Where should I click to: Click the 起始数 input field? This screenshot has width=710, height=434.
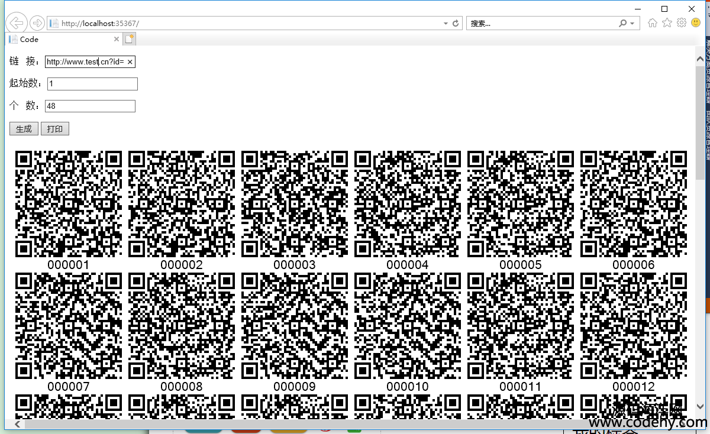[92, 84]
